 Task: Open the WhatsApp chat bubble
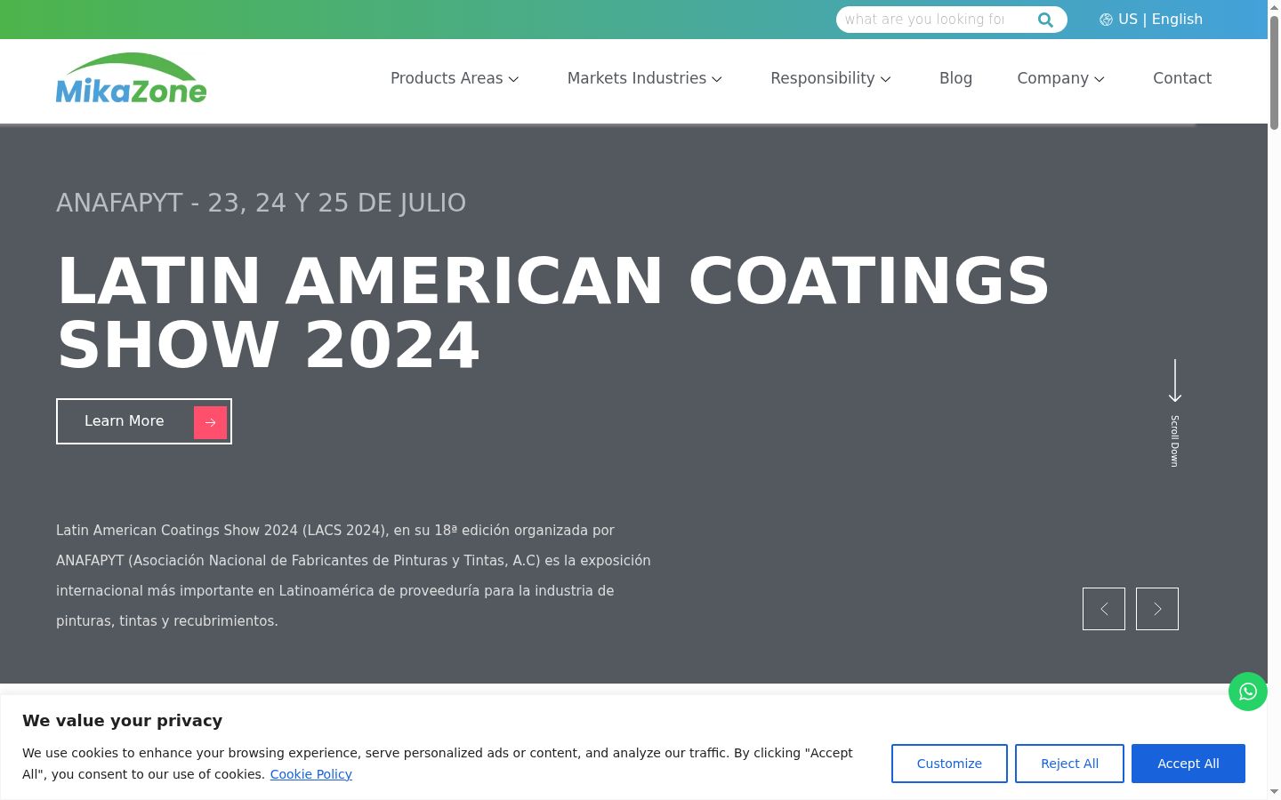click(x=1248, y=692)
